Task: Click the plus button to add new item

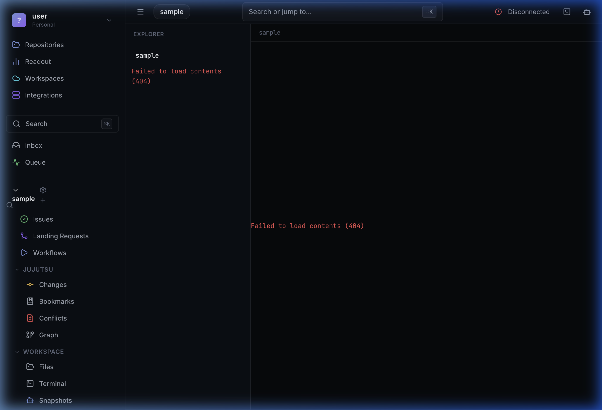Action: (43, 200)
